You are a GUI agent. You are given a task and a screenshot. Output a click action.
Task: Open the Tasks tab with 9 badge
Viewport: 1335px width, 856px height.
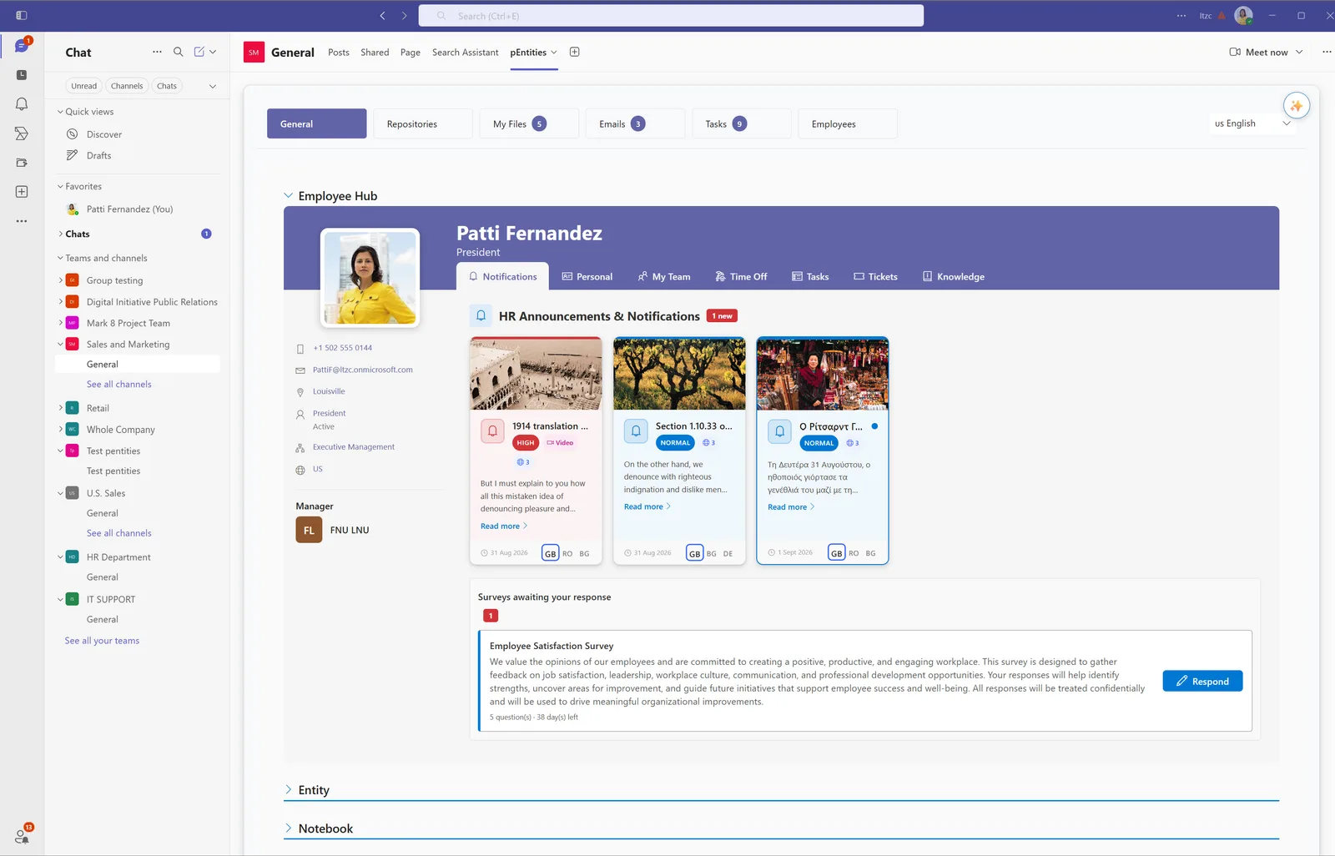point(741,123)
